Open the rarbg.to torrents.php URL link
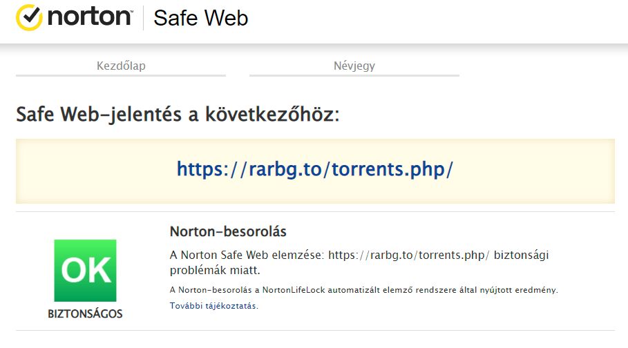The width and height of the screenshot is (628, 348). click(x=315, y=169)
